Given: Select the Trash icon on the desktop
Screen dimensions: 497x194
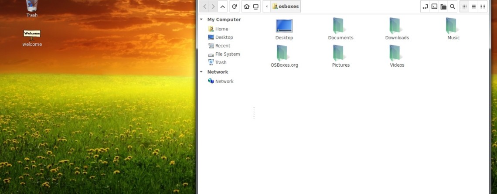Looking at the screenshot, I should (32, 8).
